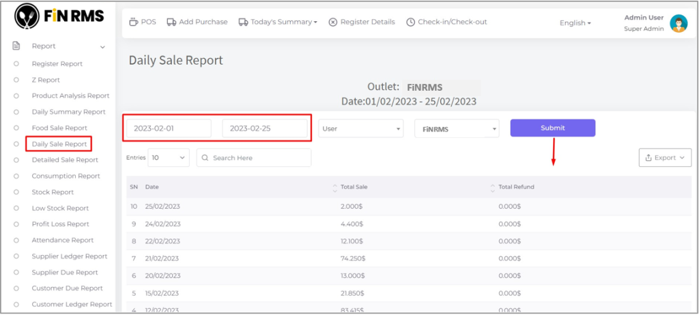The height and width of the screenshot is (315, 699).
Task: Open the Entries count dropdown
Action: tap(169, 157)
